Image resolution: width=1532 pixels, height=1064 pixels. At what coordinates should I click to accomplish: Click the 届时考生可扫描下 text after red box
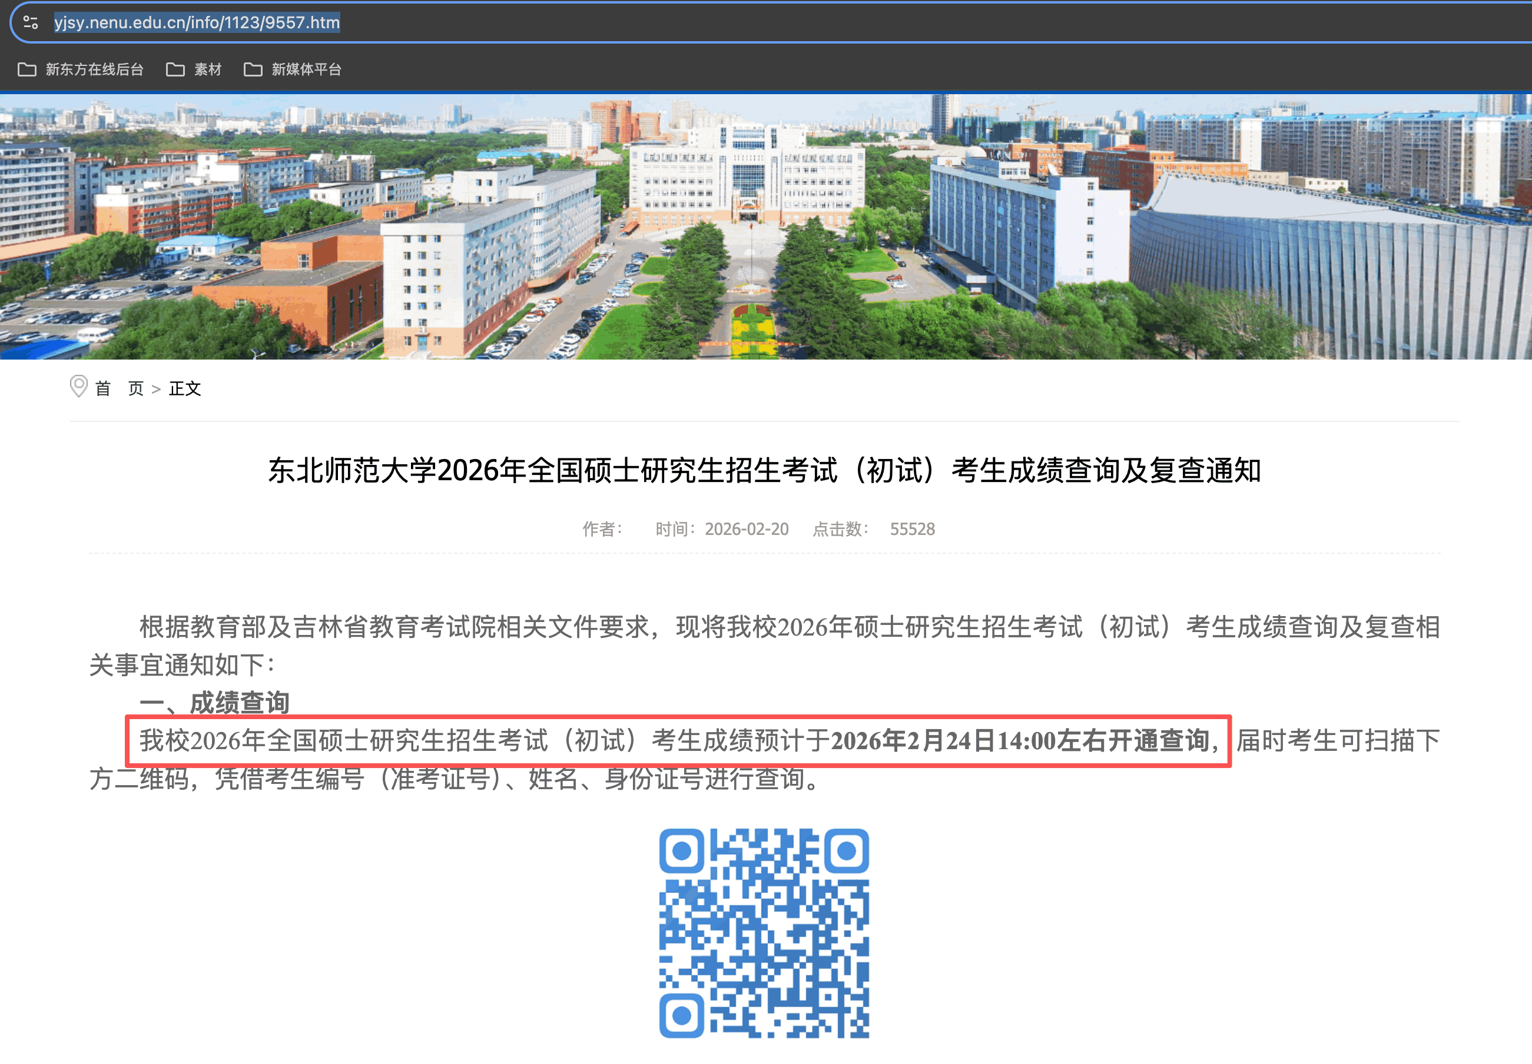click(x=1337, y=741)
